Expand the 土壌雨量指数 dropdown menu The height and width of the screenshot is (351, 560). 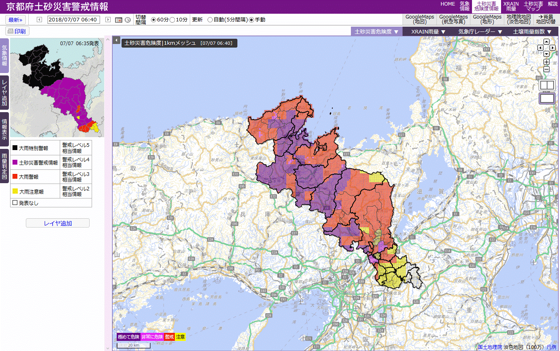click(532, 31)
